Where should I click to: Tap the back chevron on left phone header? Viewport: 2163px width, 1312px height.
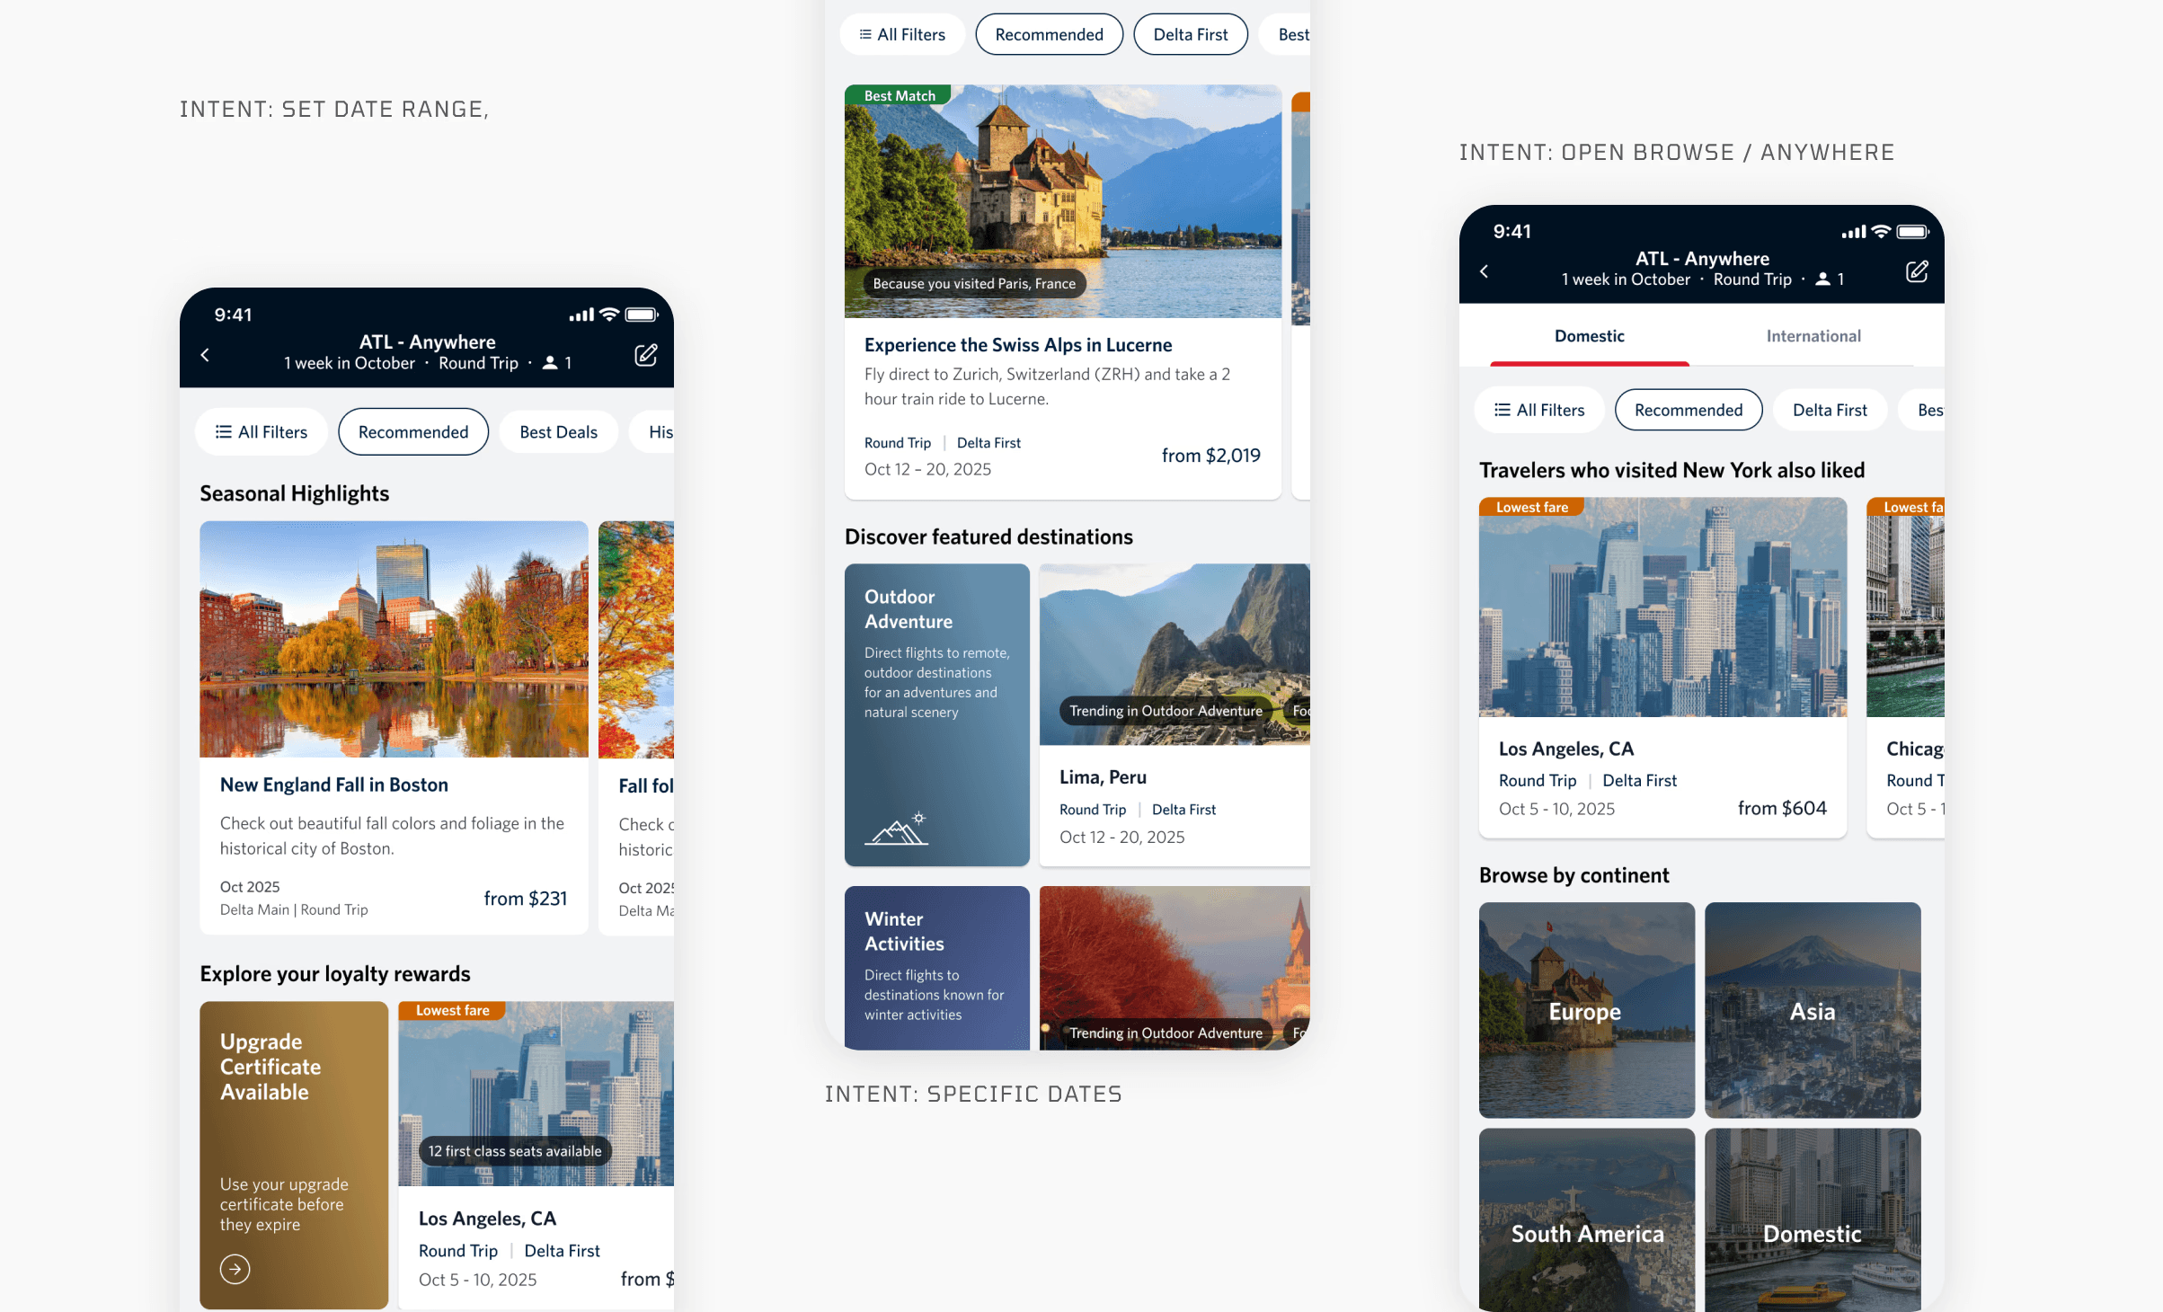pyautogui.click(x=205, y=355)
